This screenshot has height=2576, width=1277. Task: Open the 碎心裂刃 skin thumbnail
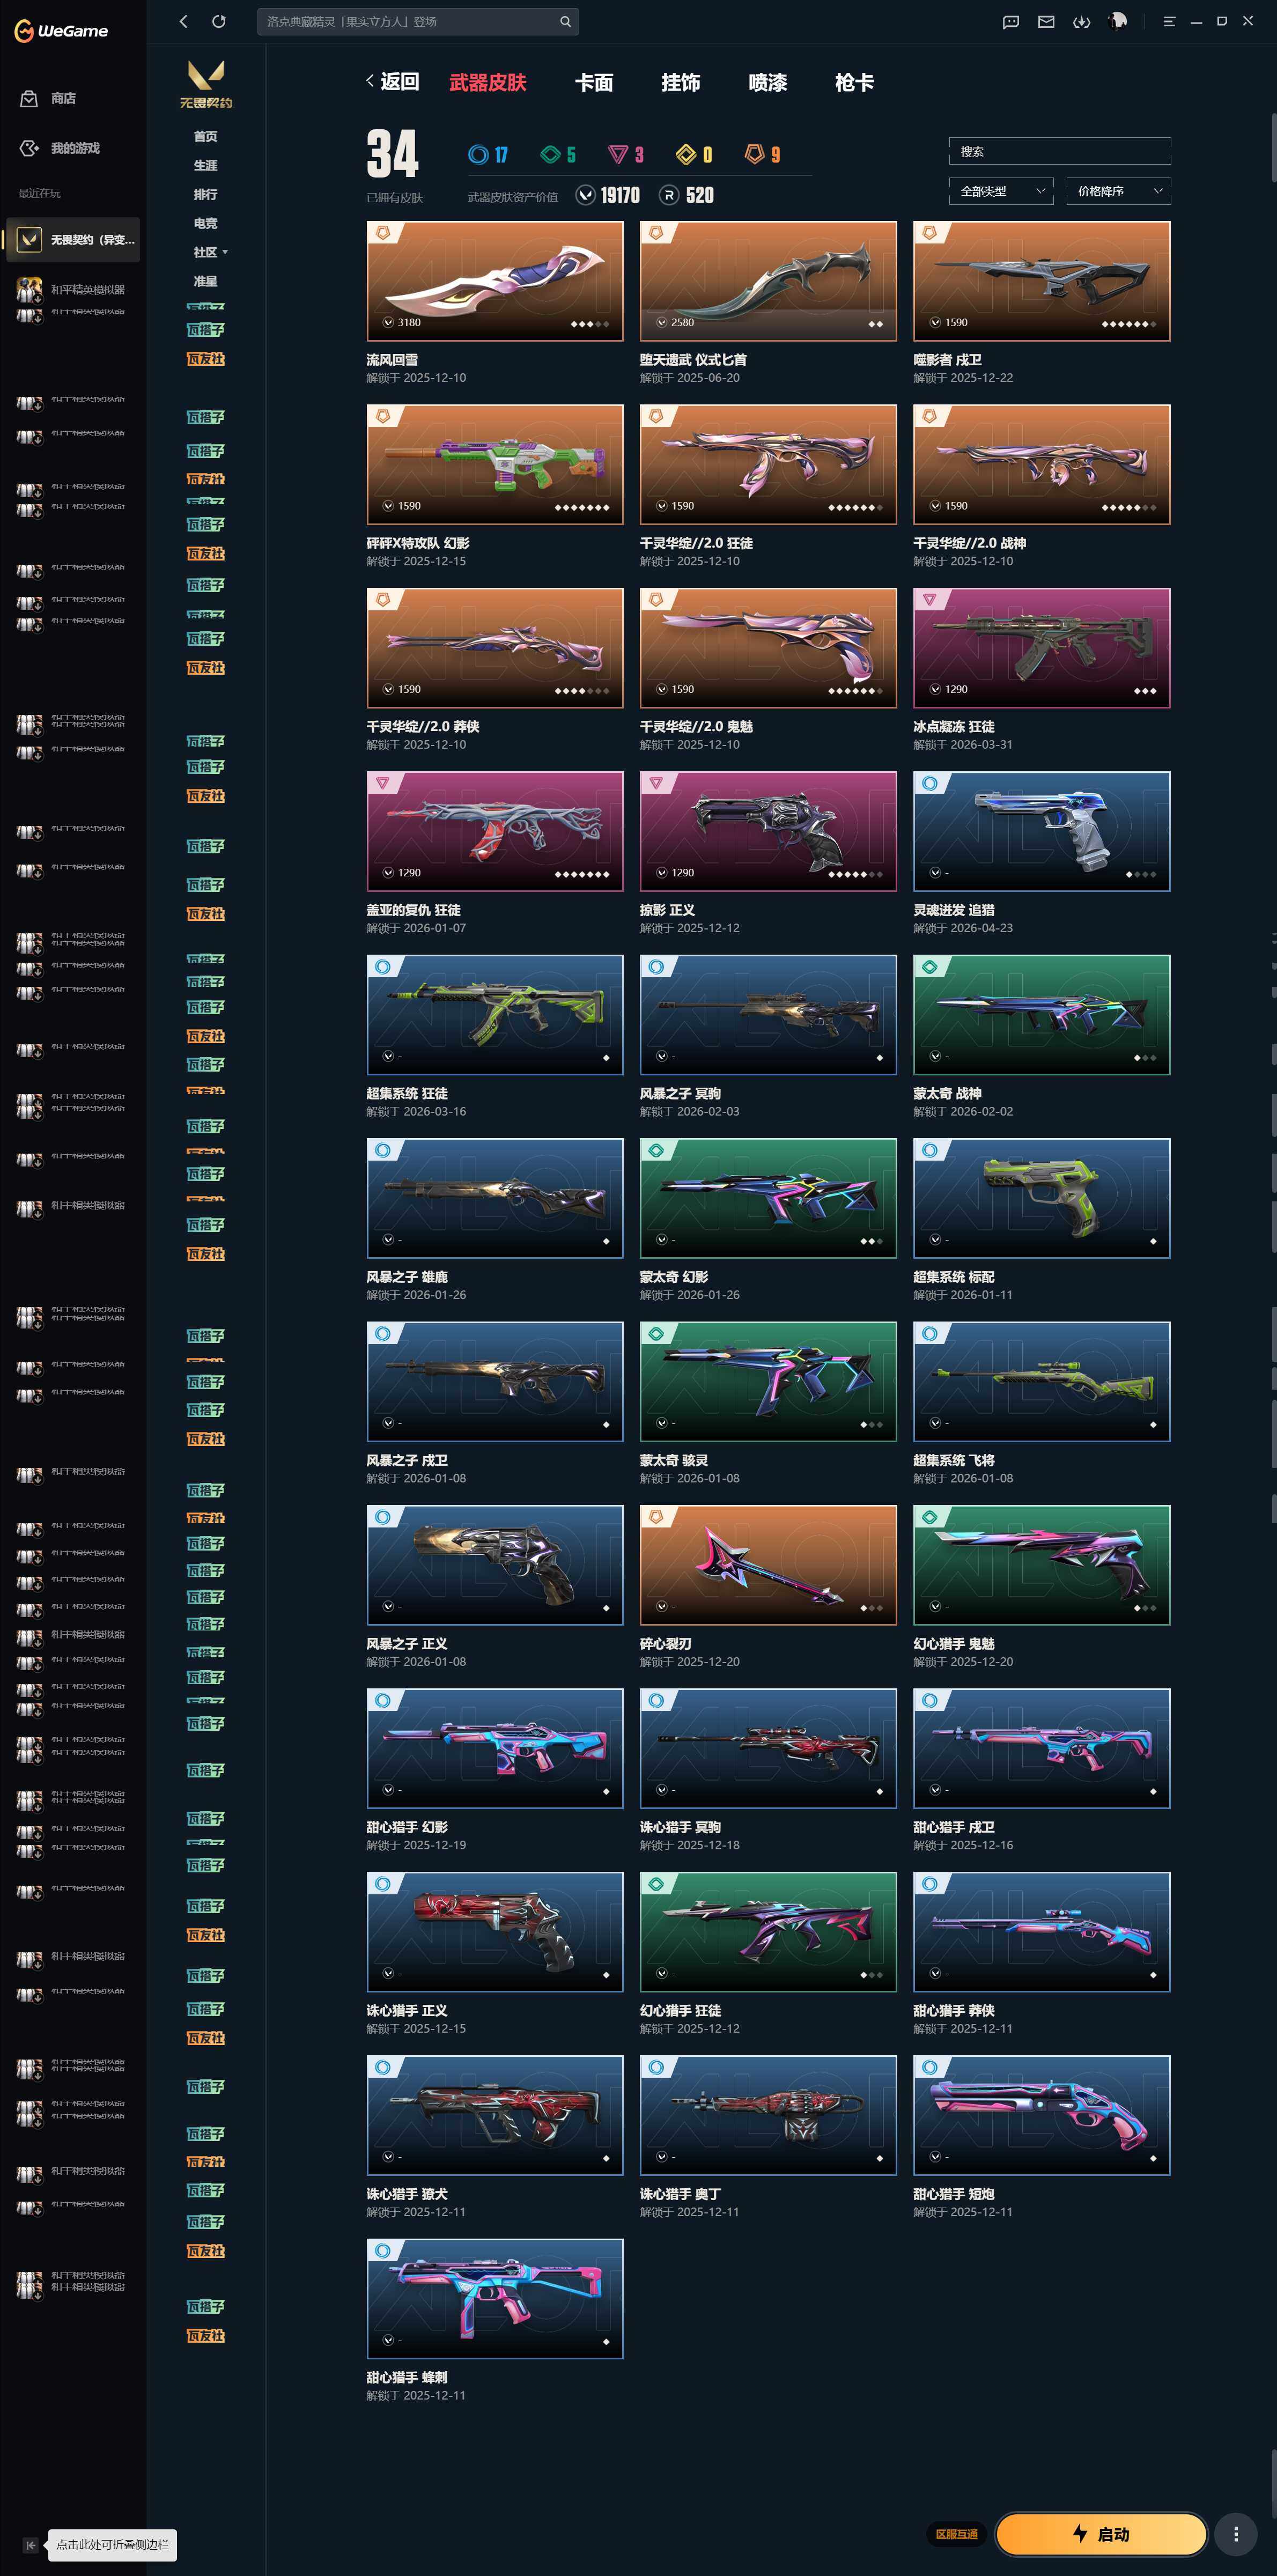[x=768, y=1565]
